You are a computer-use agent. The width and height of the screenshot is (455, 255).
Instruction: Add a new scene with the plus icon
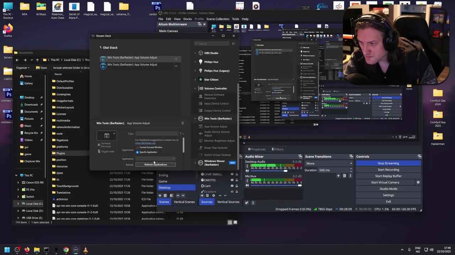[160, 195]
